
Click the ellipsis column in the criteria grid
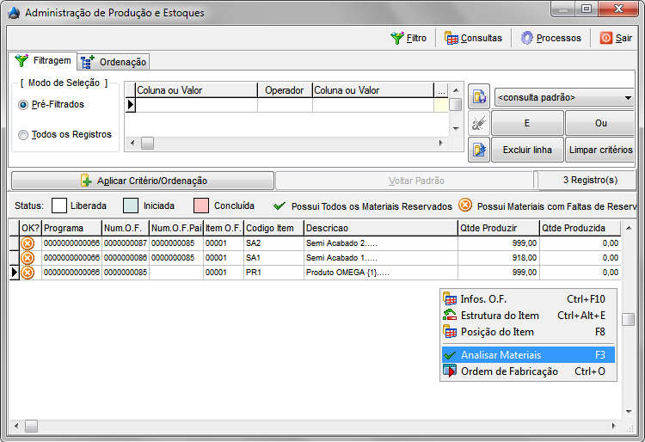click(441, 90)
